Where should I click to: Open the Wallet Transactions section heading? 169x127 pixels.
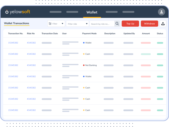pyautogui.click(x=17, y=23)
